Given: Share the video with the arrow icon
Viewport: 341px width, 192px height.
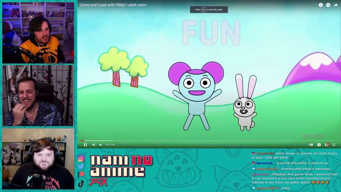Looking at the screenshot, I should [335, 5].
